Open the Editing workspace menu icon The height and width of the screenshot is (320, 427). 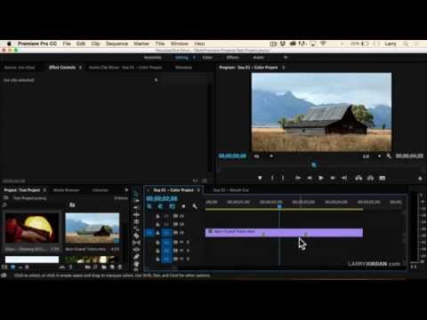(x=194, y=58)
